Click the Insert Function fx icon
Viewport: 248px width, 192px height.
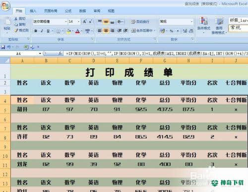click(x=60, y=53)
